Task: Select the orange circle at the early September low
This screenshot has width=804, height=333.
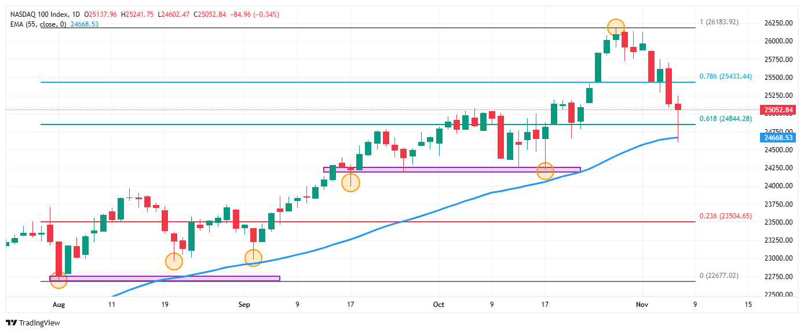Action: tap(253, 258)
